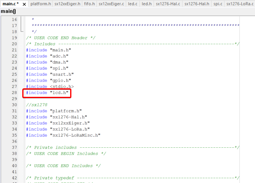Select the fifo.h tab
255x183 pixels.
[x=89, y=4]
